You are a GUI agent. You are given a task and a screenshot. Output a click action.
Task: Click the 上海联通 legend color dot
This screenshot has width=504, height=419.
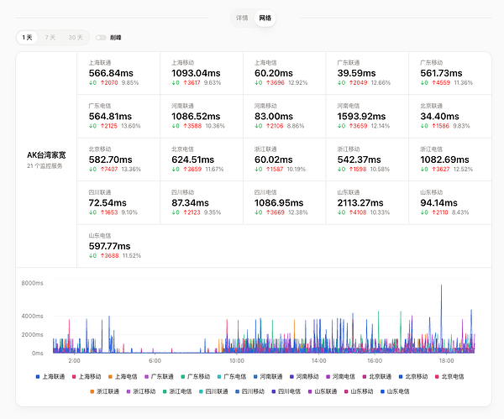coord(38,376)
